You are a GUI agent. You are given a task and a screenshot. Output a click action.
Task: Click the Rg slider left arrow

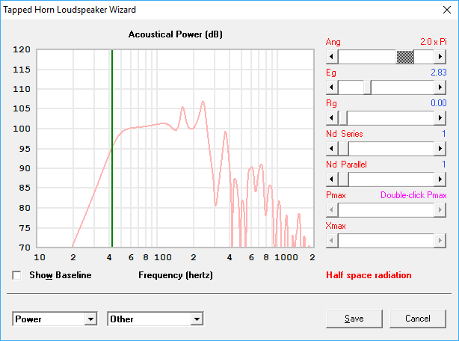332,118
